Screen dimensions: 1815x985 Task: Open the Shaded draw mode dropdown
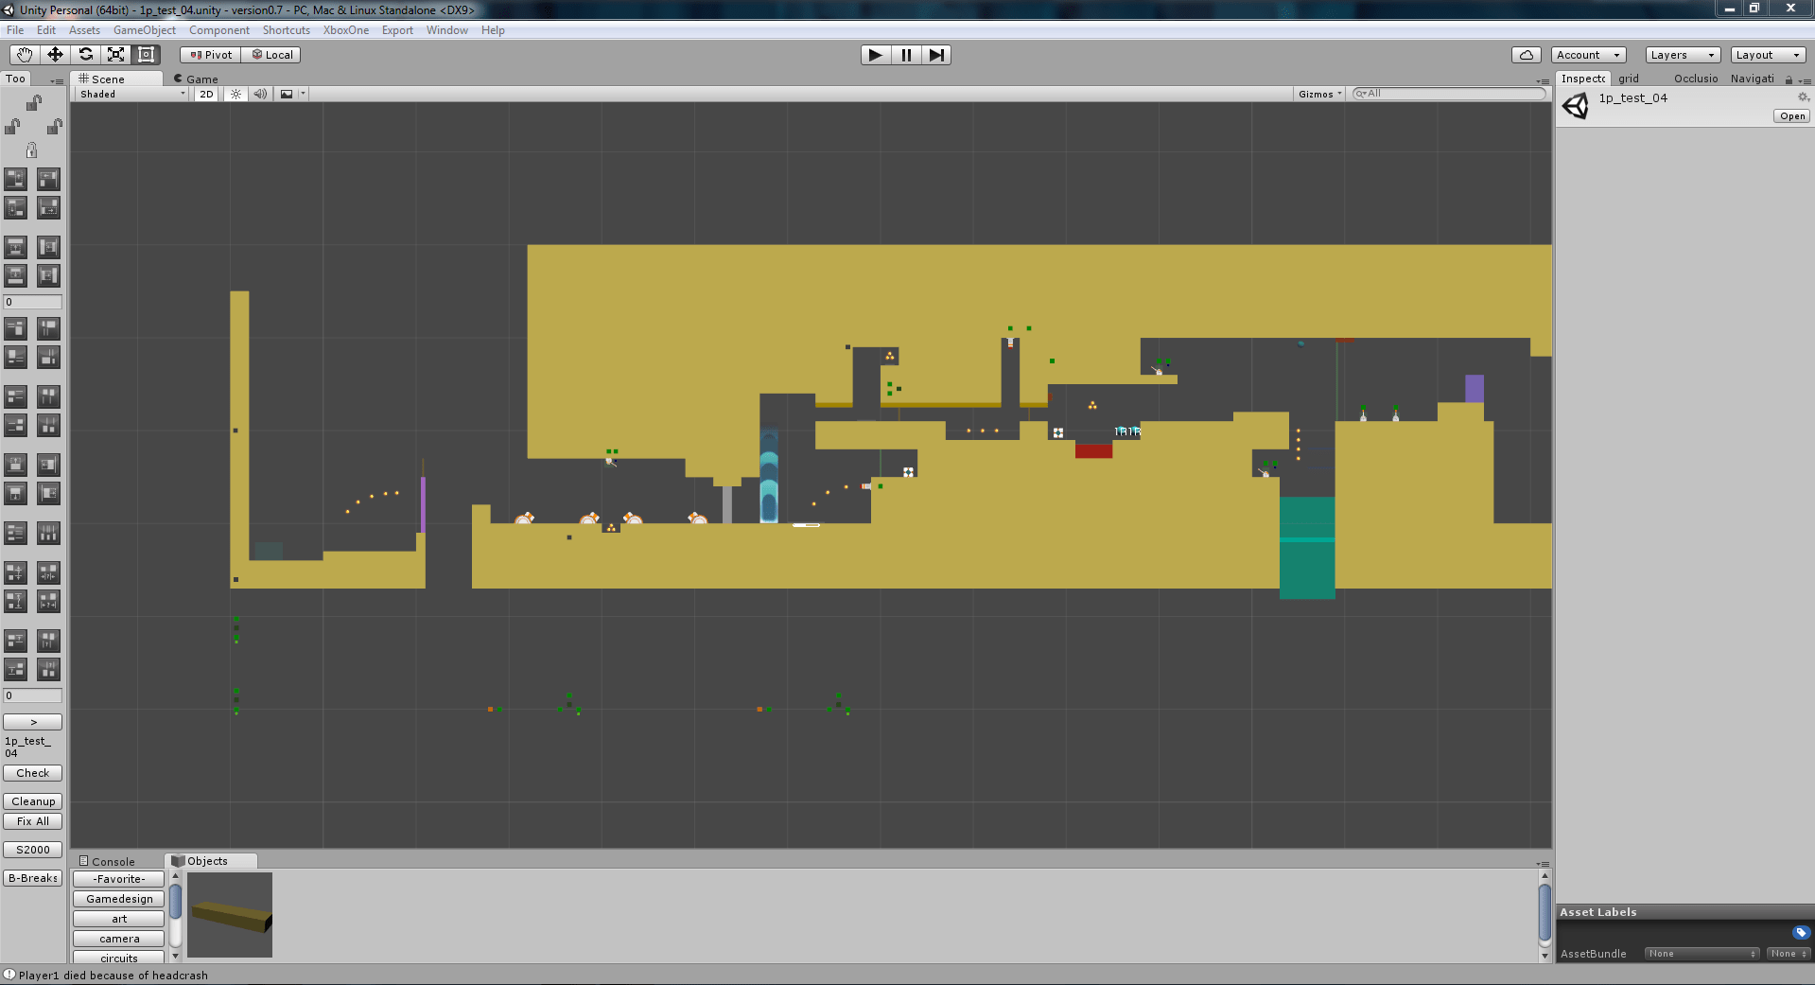click(x=130, y=94)
